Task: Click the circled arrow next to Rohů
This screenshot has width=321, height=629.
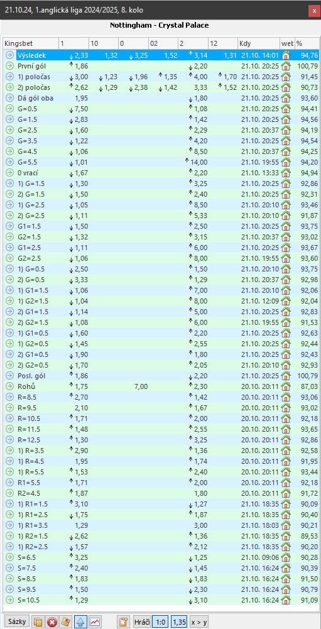Action: [x=9, y=386]
